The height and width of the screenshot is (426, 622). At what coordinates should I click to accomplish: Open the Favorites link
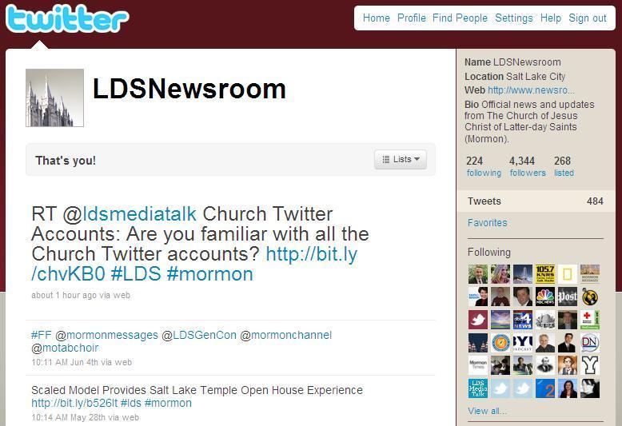tap(487, 223)
